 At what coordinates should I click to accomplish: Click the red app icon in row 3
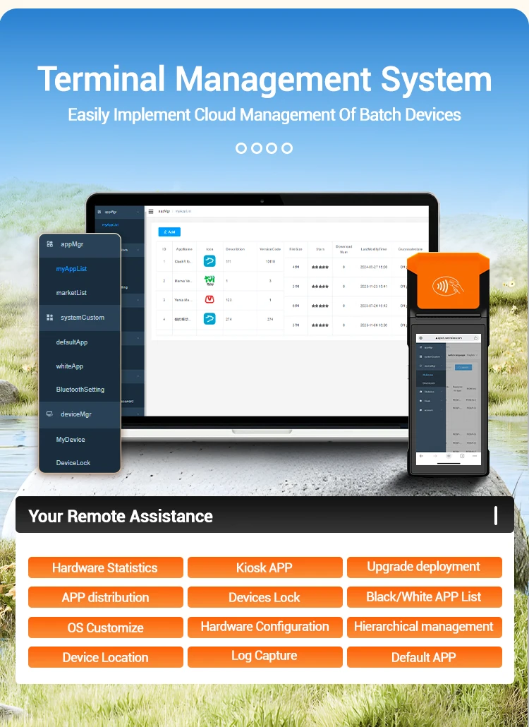click(x=209, y=299)
